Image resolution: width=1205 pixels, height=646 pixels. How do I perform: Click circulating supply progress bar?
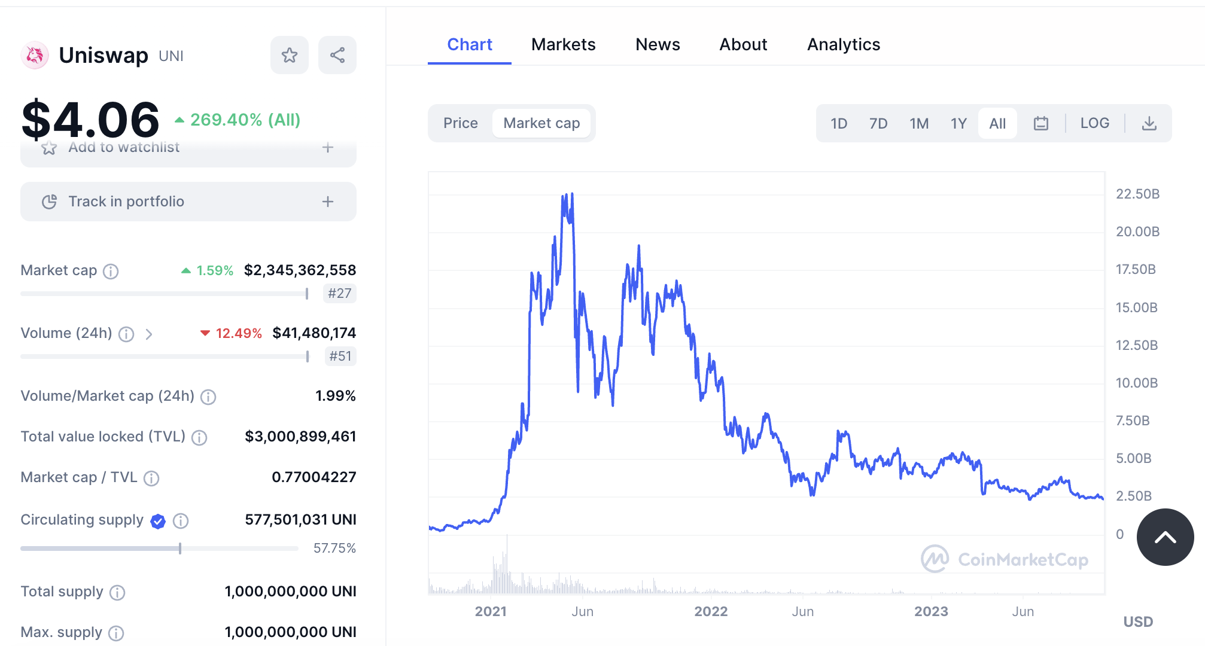[x=159, y=549]
